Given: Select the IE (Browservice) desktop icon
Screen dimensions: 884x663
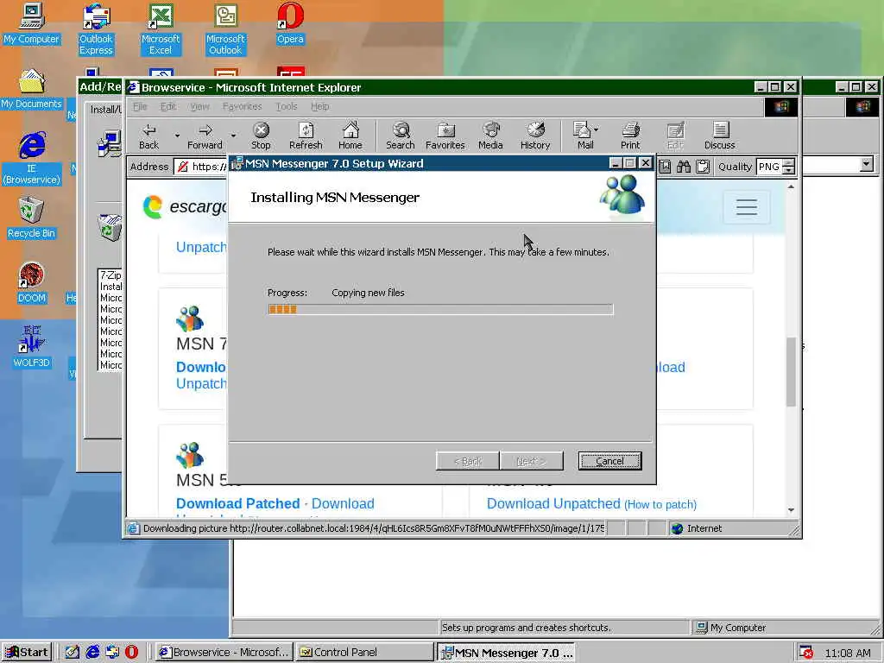Looking at the screenshot, I should point(32,159).
